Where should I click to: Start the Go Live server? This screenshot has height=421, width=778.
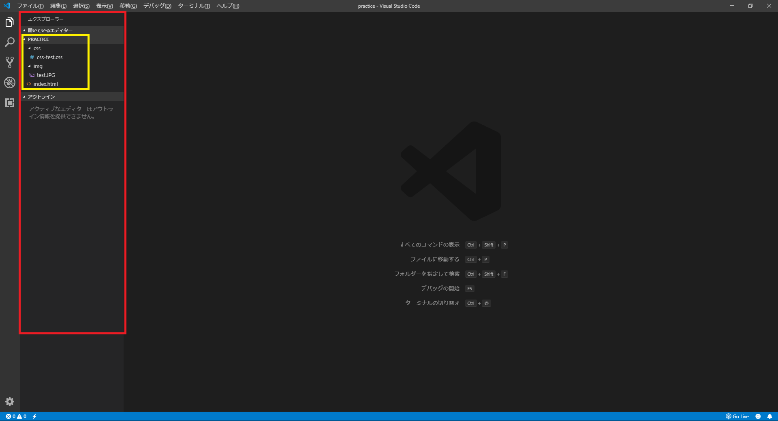(x=737, y=417)
